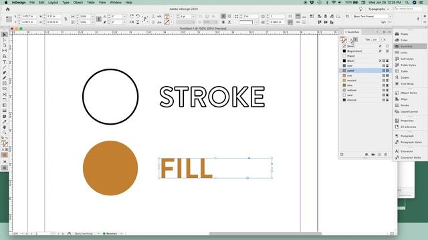Open the Liquid Layout panel

[x=409, y=111]
